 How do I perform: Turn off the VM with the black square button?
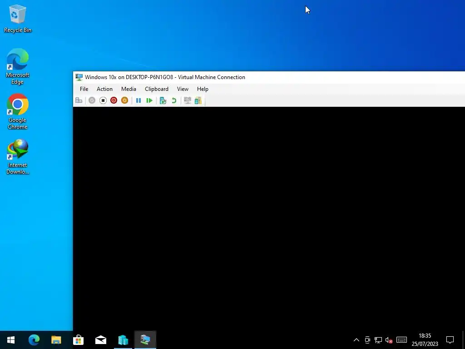coord(103,100)
